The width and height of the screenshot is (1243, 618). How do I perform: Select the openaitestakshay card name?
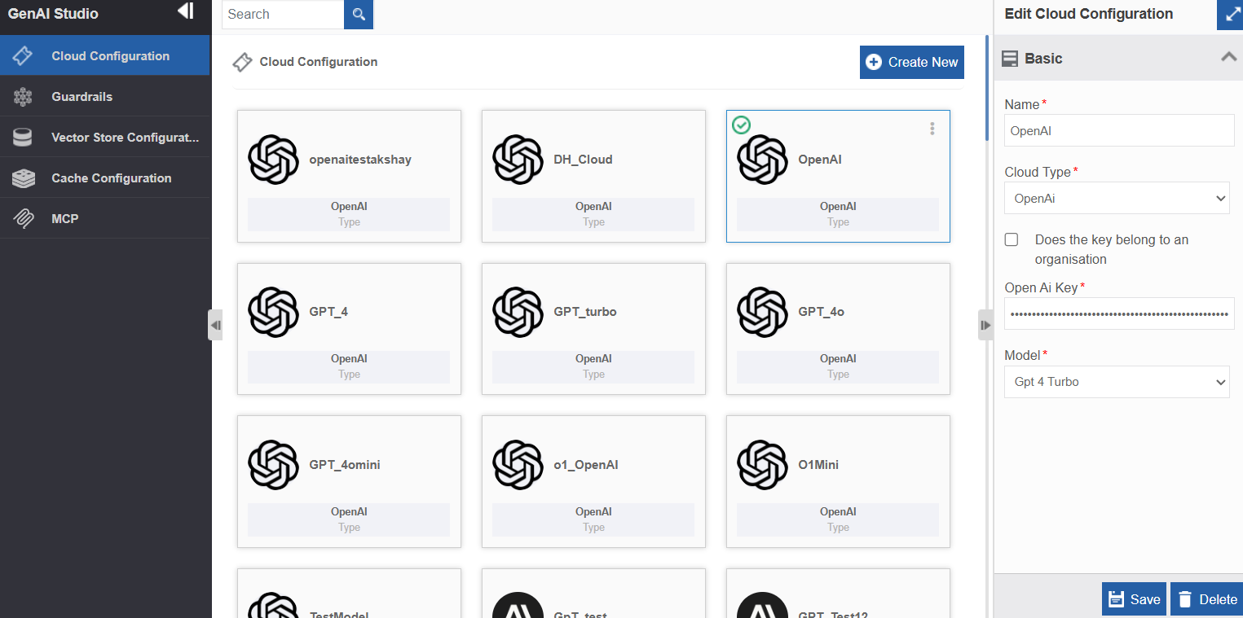360,160
